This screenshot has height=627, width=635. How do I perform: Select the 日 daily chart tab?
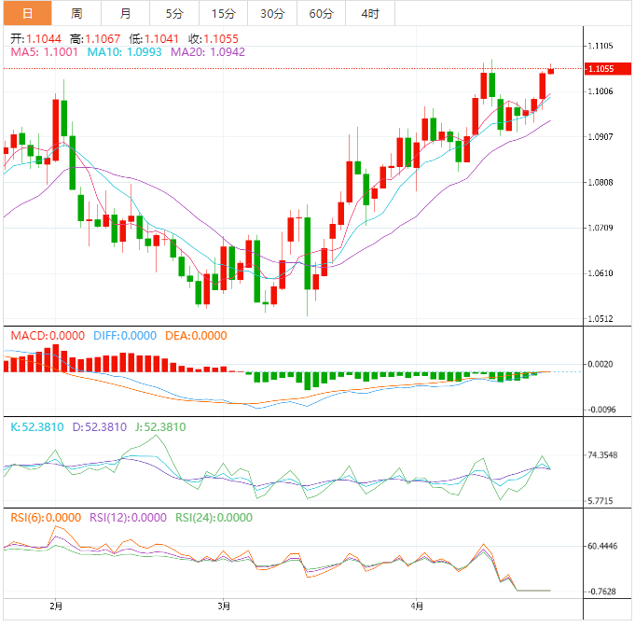27,13
